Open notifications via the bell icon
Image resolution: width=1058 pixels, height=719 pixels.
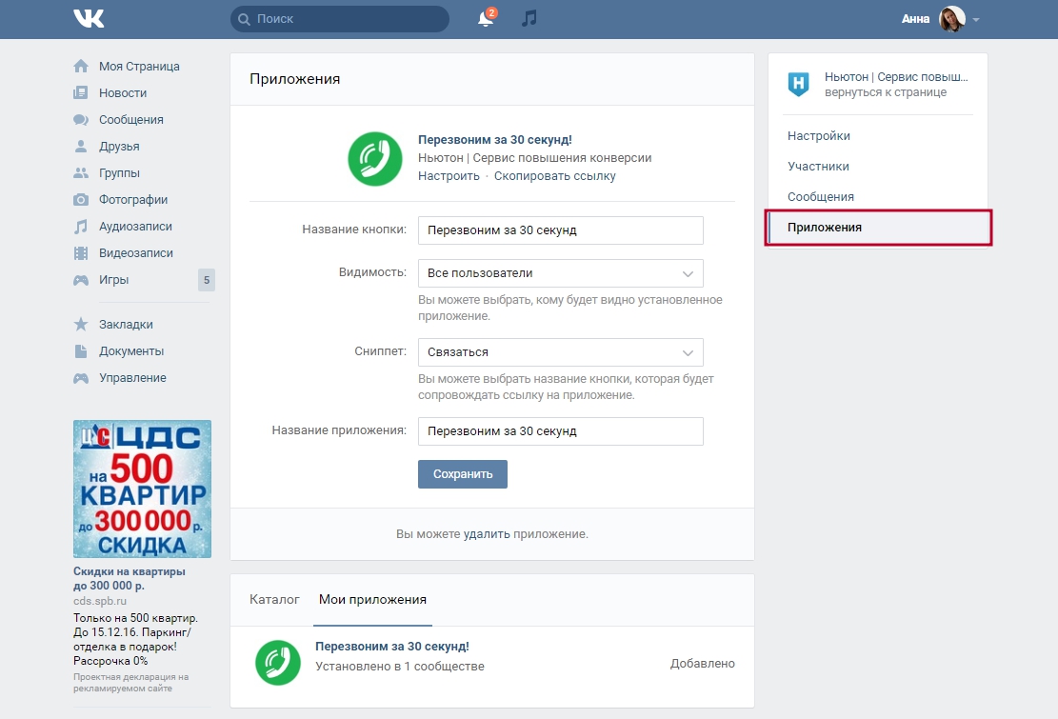[486, 18]
